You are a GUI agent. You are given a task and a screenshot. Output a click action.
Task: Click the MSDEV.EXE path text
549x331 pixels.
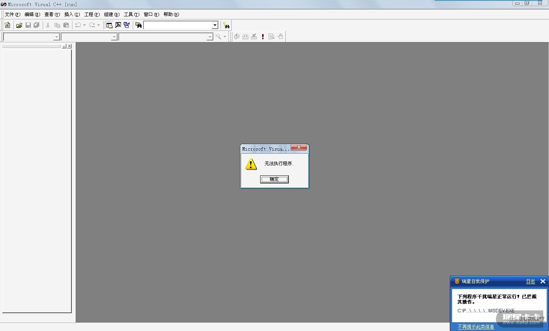pyautogui.click(x=486, y=311)
